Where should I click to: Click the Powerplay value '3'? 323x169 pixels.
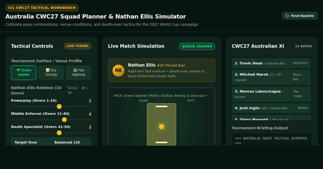[x=90, y=101]
